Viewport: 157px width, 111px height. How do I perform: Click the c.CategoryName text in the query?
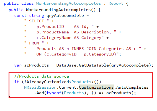point(54,38)
